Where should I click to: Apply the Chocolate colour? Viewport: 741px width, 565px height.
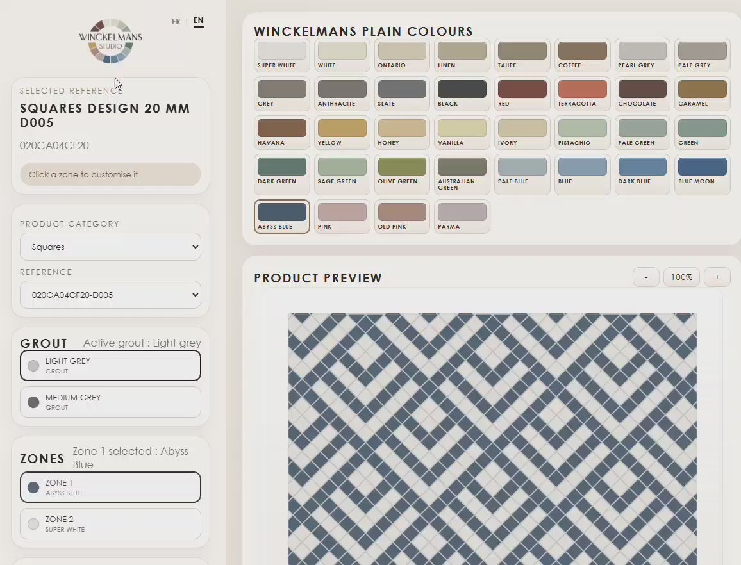[x=642, y=94]
